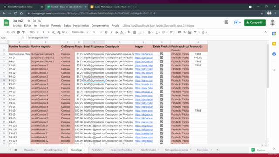Toggle Existe Producto checkbox for P1-L3 row
The image size is (279, 157).
click(x=162, y=80)
